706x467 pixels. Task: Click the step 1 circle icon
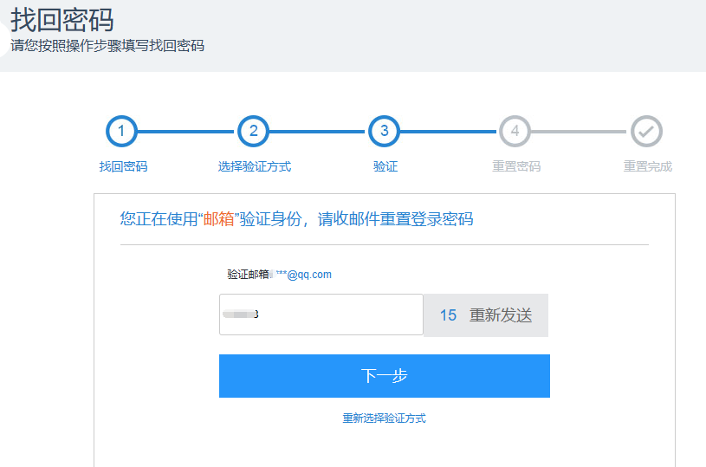coord(122,132)
